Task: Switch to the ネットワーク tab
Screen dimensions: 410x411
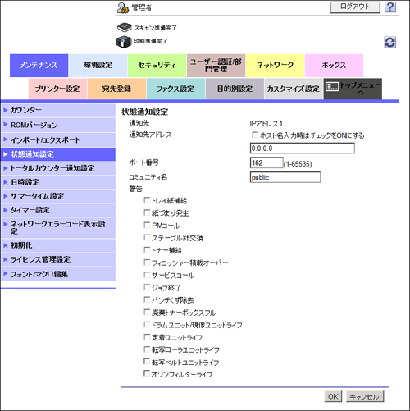Action: point(275,65)
